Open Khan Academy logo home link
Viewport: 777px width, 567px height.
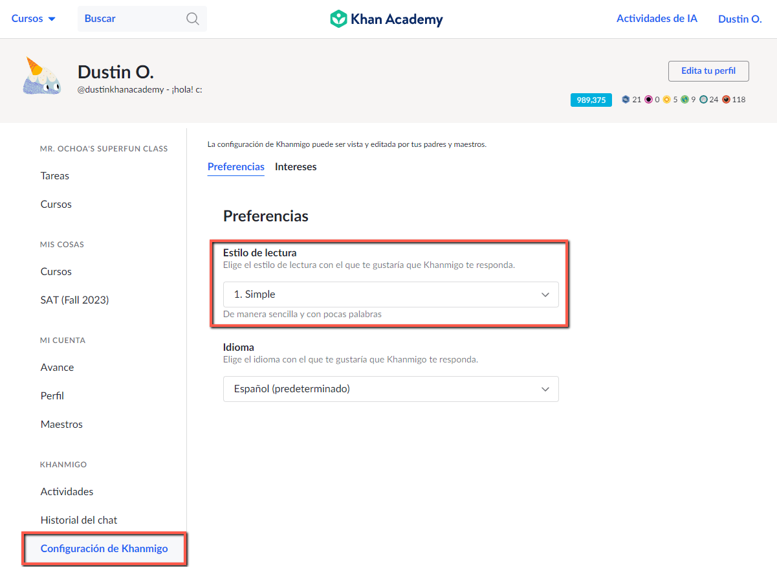tap(386, 19)
